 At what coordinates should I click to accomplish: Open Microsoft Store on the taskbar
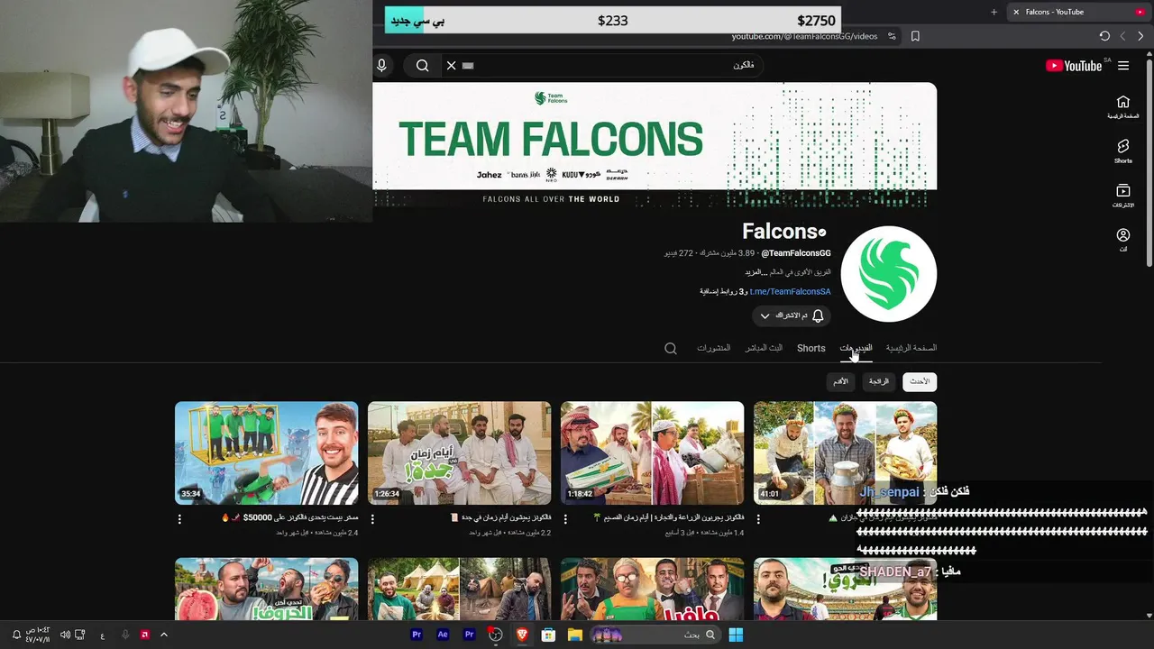[547, 635]
